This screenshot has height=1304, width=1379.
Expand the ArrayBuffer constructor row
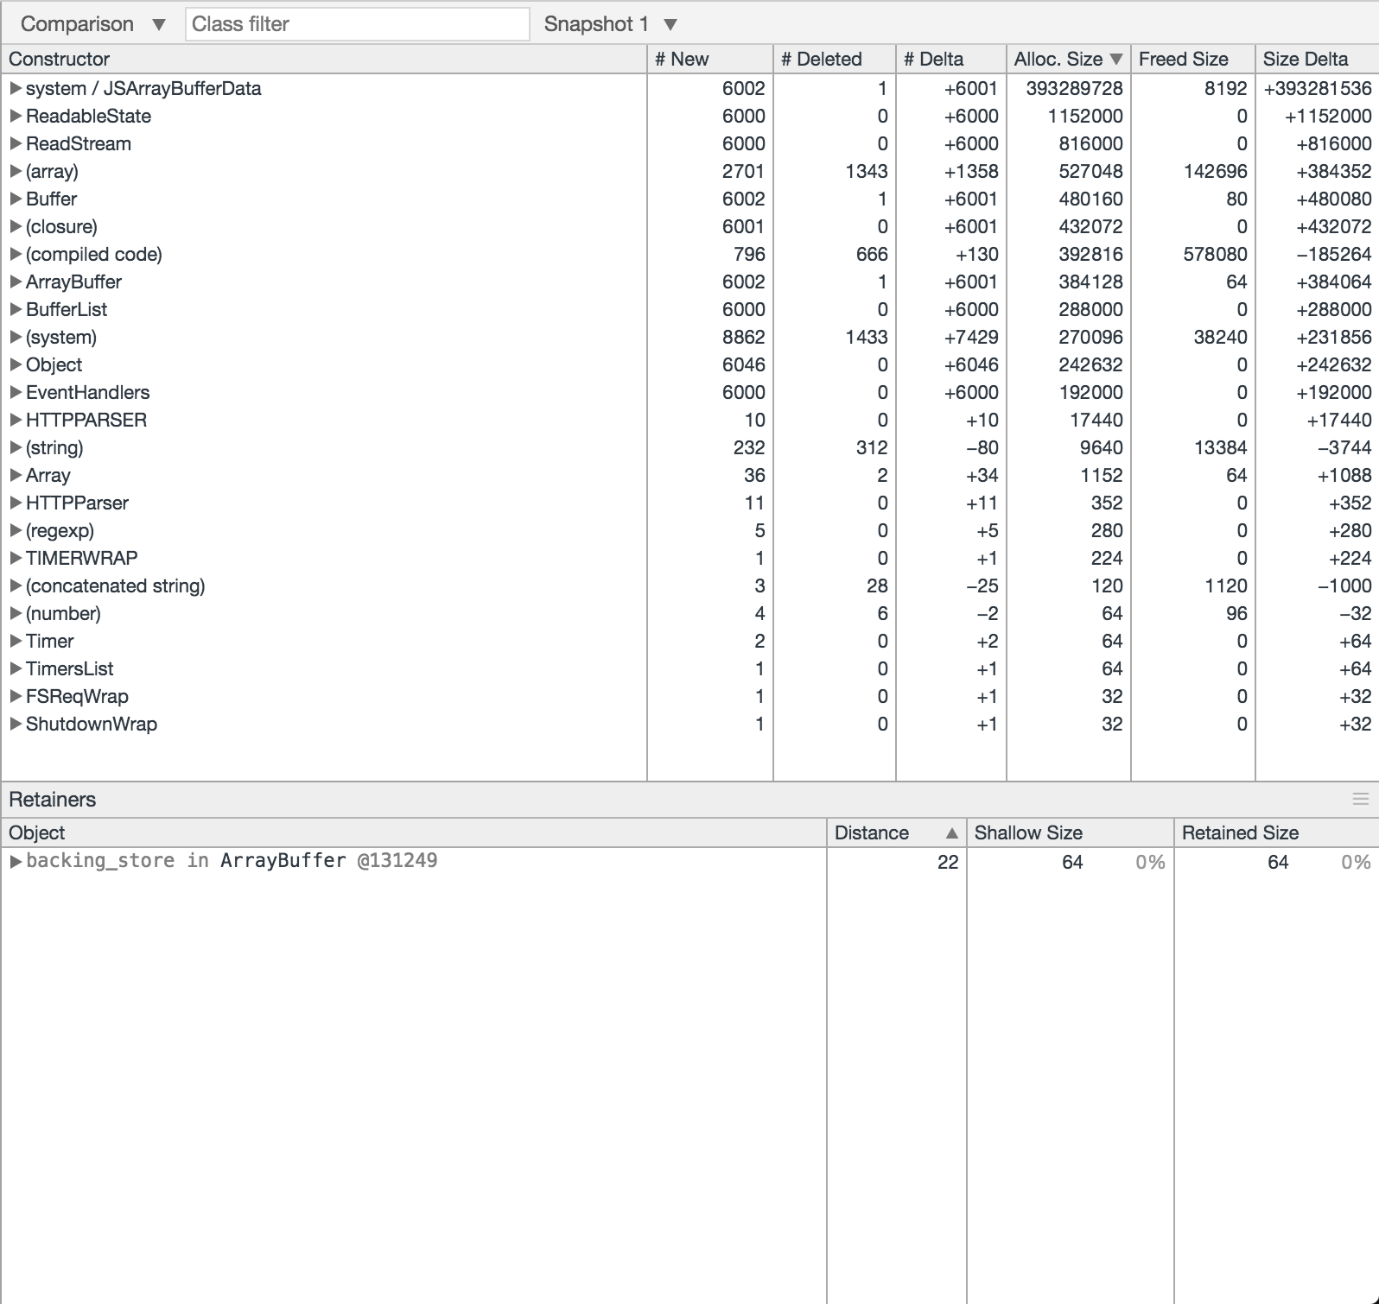click(x=16, y=282)
